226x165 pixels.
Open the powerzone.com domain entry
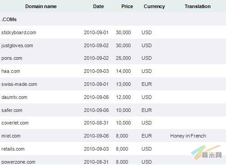pos(18,162)
